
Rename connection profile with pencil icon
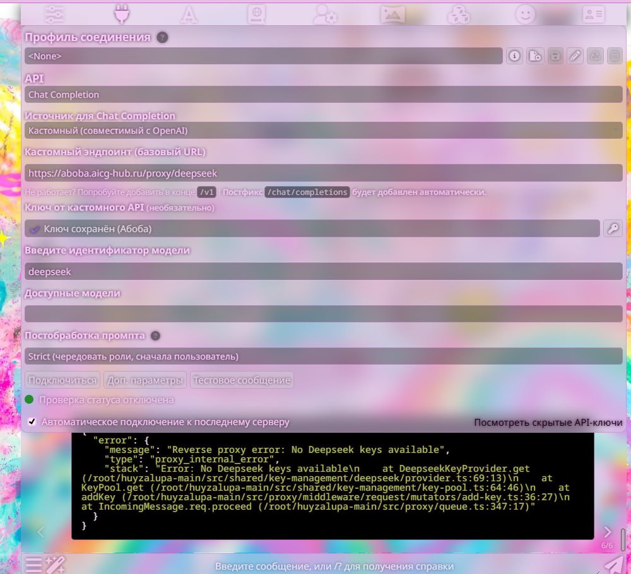575,56
